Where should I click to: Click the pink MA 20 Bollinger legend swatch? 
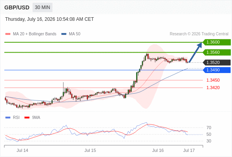8,34
